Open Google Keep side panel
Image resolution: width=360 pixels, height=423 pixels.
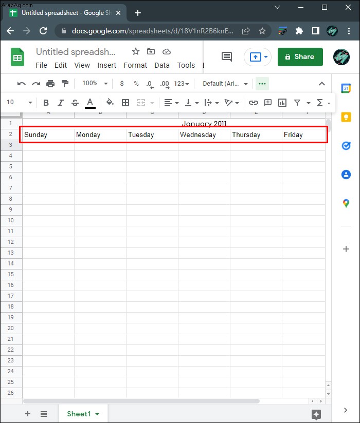(346, 117)
